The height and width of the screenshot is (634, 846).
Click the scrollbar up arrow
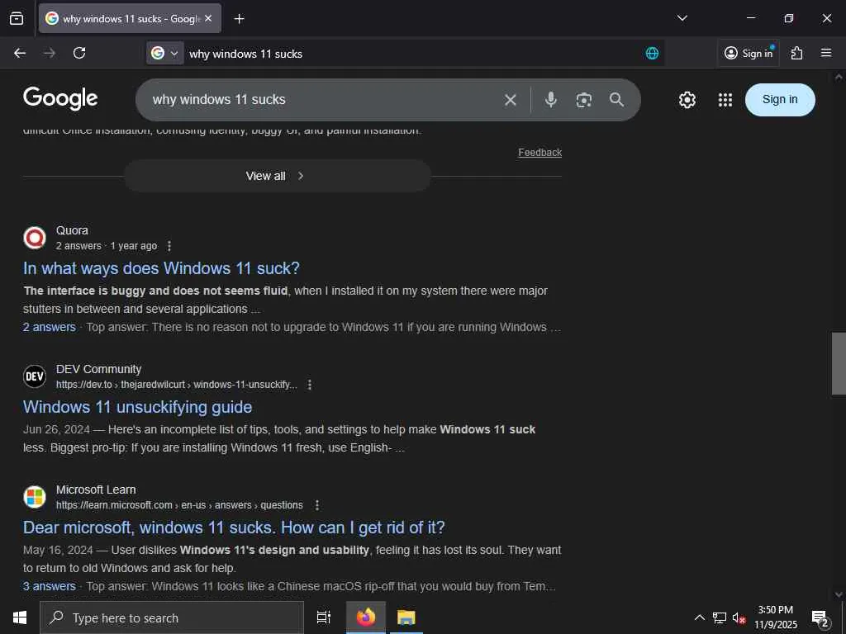click(839, 77)
